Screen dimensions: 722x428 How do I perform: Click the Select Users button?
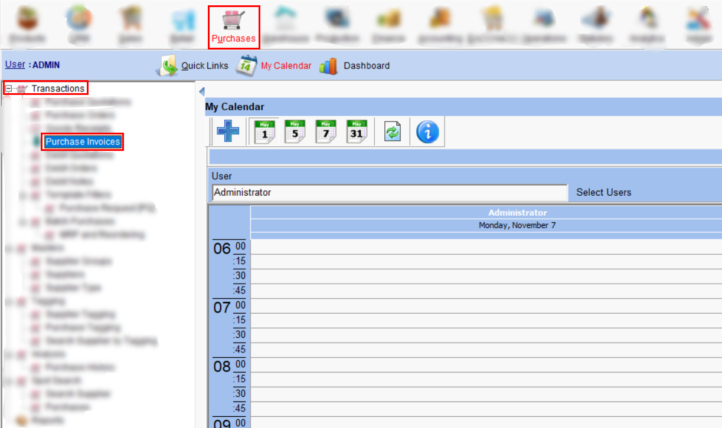pos(603,192)
